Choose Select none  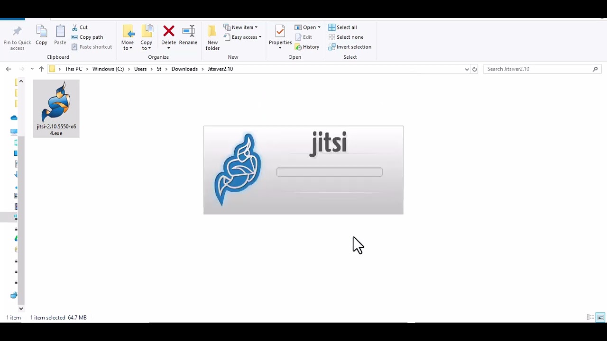pyautogui.click(x=346, y=37)
